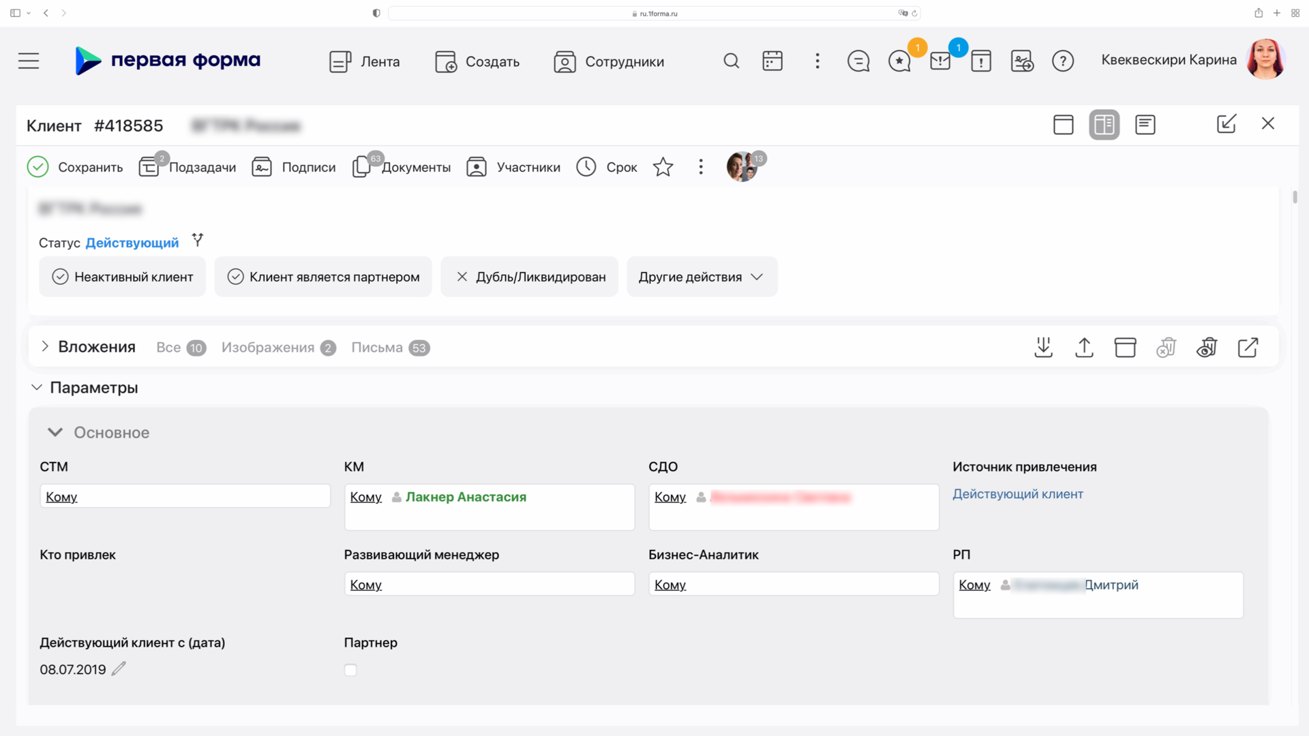Edit date with pencil icon

[119, 669]
